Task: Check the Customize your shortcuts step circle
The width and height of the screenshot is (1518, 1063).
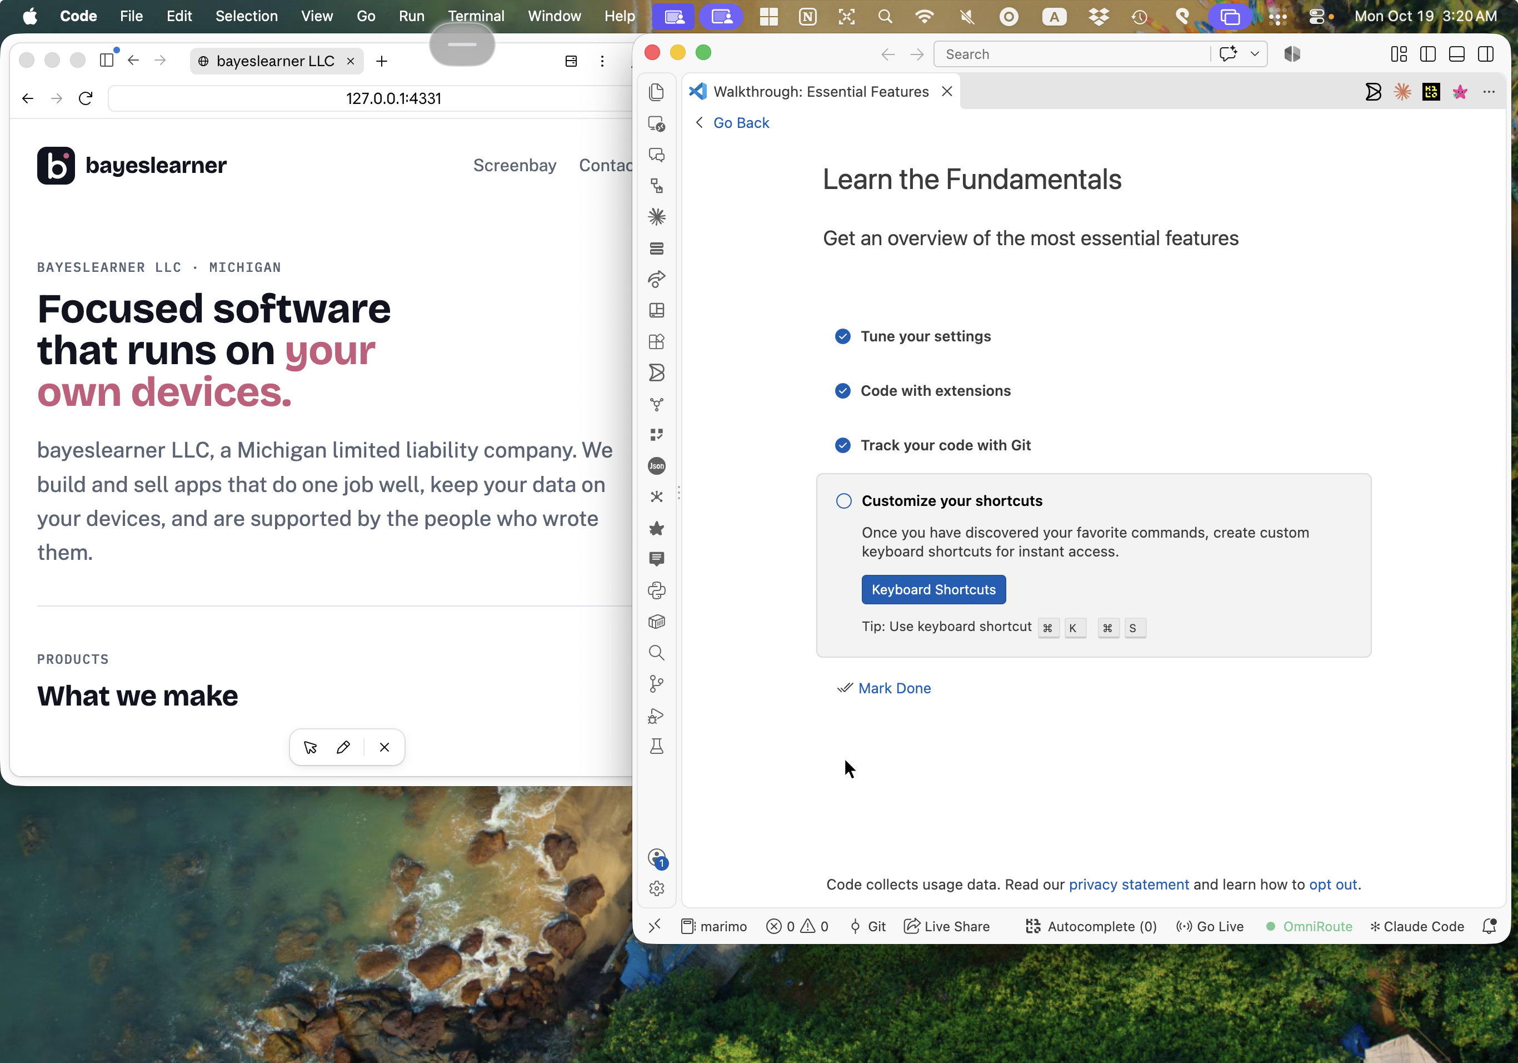Action: (x=843, y=501)
